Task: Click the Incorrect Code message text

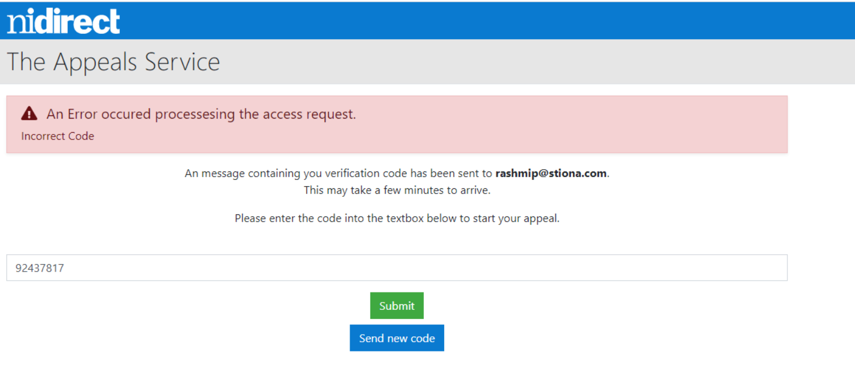Action: (x=57, y=136)
